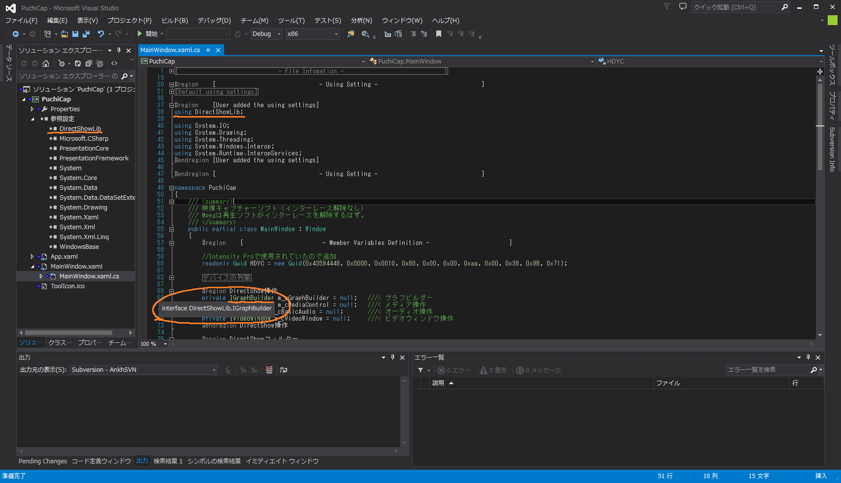Click the pending changes filter icon in Solution Explorer
841x483 pixels.
click(x=62, y=63)
